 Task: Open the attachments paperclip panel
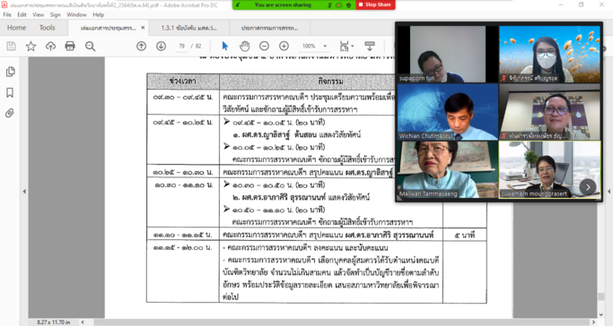coord(10,113)
